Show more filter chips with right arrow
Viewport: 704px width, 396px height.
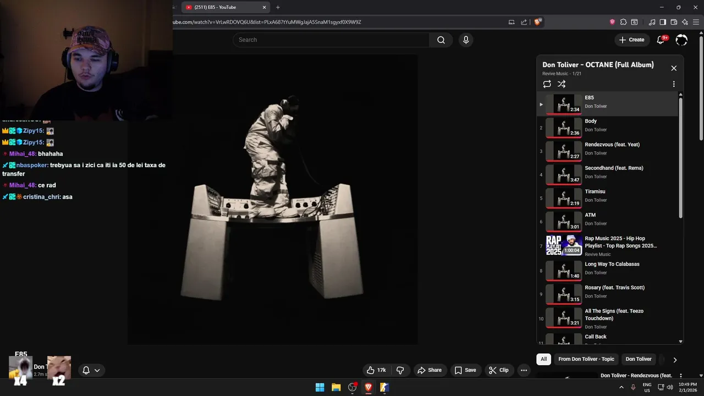click(x=675, y=360)
